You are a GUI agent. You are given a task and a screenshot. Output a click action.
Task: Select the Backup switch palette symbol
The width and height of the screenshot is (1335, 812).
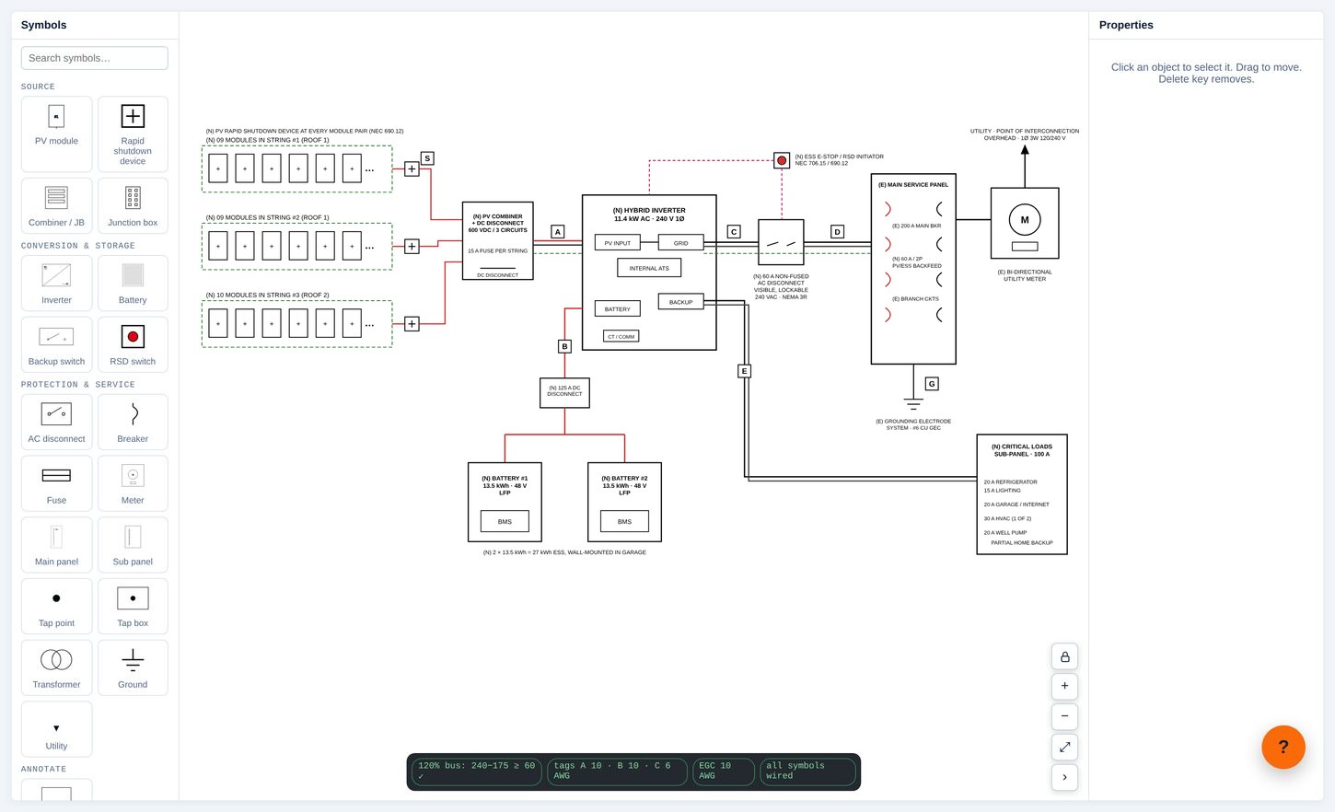56,344
